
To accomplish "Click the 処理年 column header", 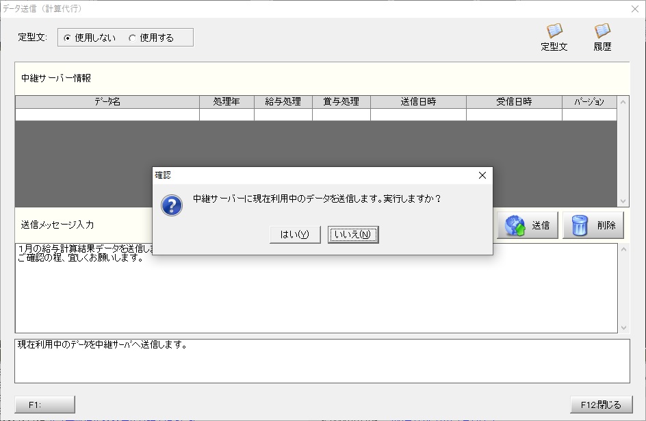I will [227, 102].
